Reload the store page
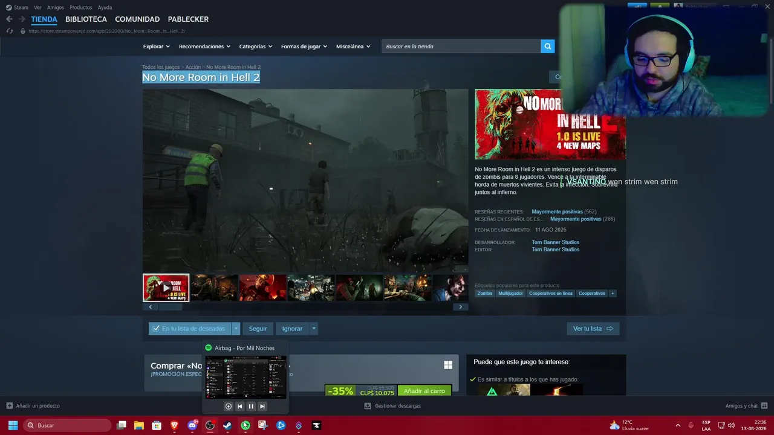Screen dimensions: 774x435 (x=9, y=31)
